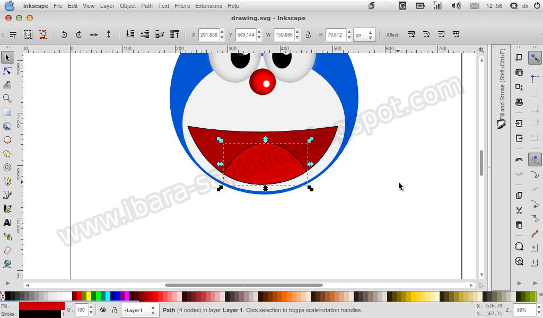Screen dimensions: 543x318
Task: Click the X coordinate stepper arrows
Action: coord(222,34)
